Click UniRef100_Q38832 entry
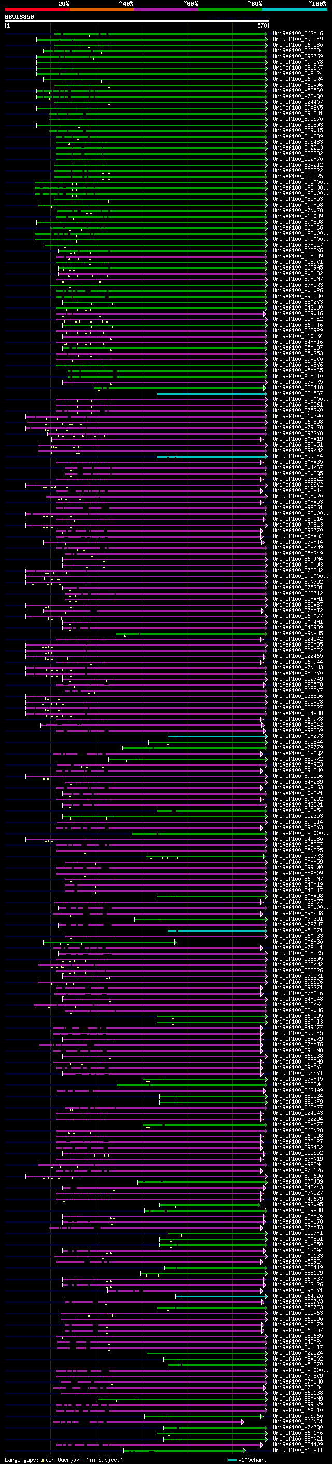The height and width of the screenshot is (1464, 332). point(298,153)
